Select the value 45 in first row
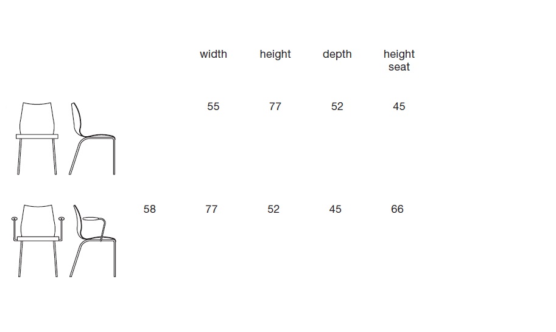The height and width of the screenshot is (332, 556). point(399,106)
